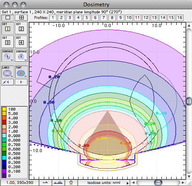Viewport: 192px width, 186px height.
Task: Toggle dose SET 1
Action: tap(8, 28)
